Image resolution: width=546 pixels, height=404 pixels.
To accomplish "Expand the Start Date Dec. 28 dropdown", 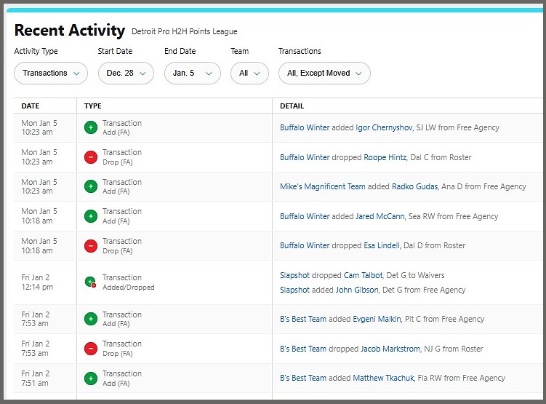I will (x=126, y=73).
